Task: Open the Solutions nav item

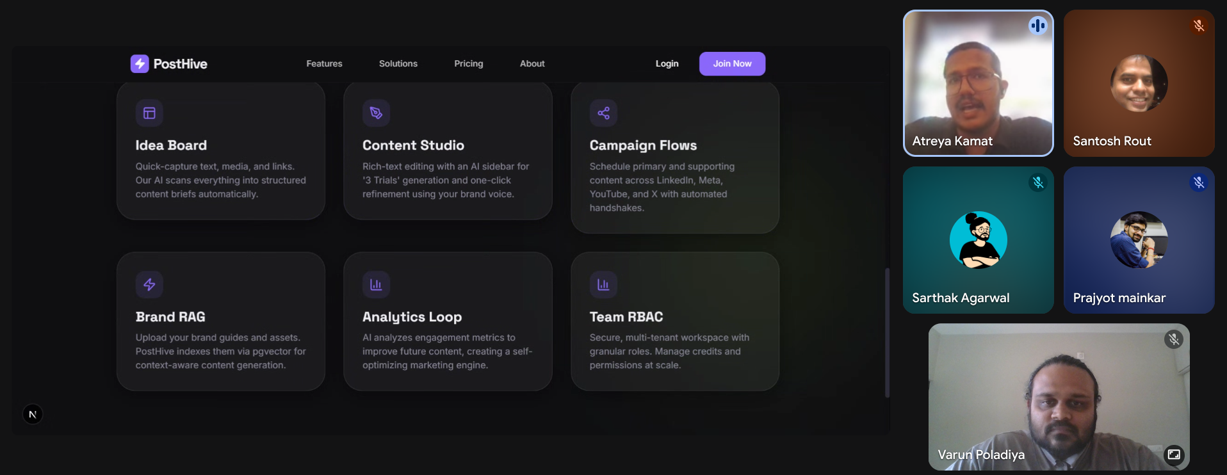Action: point(398,63)
